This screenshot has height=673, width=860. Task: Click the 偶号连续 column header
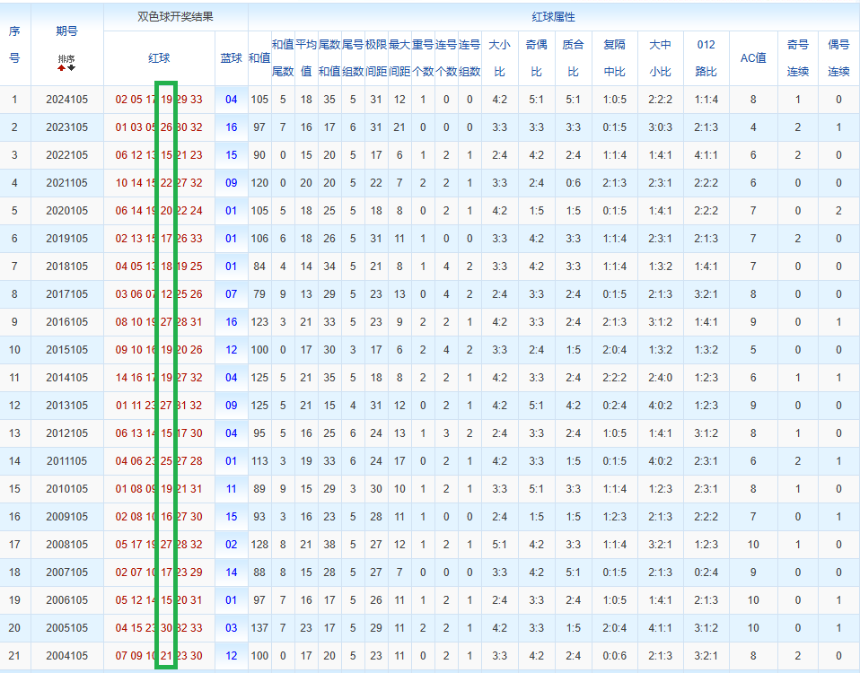click(838, 57)
